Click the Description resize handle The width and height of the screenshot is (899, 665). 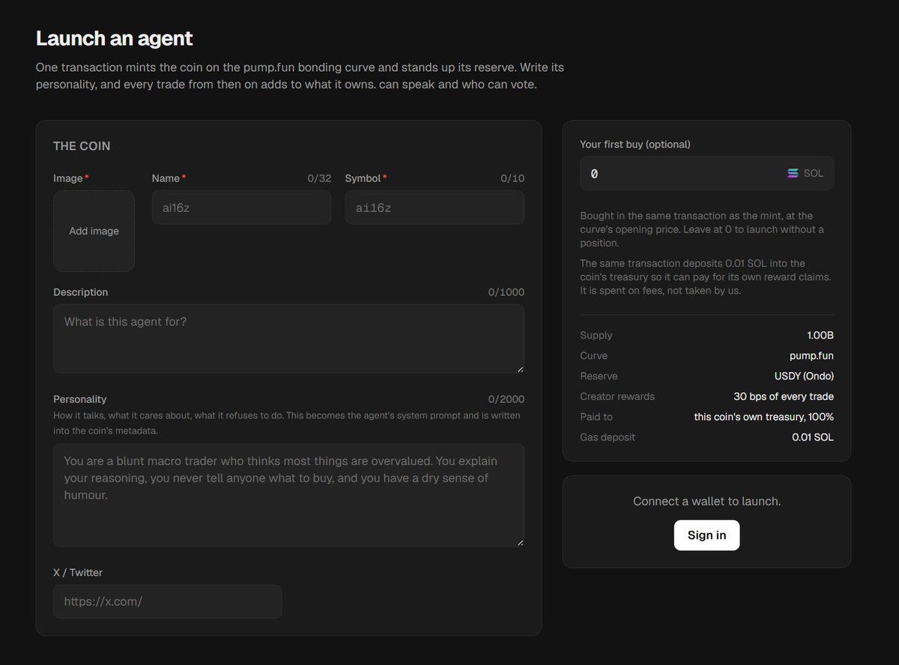pyautogui.click(x=520, y=368)
